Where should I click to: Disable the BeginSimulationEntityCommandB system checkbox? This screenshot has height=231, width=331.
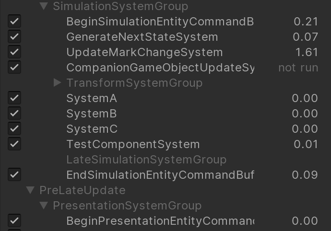[14, 21]
